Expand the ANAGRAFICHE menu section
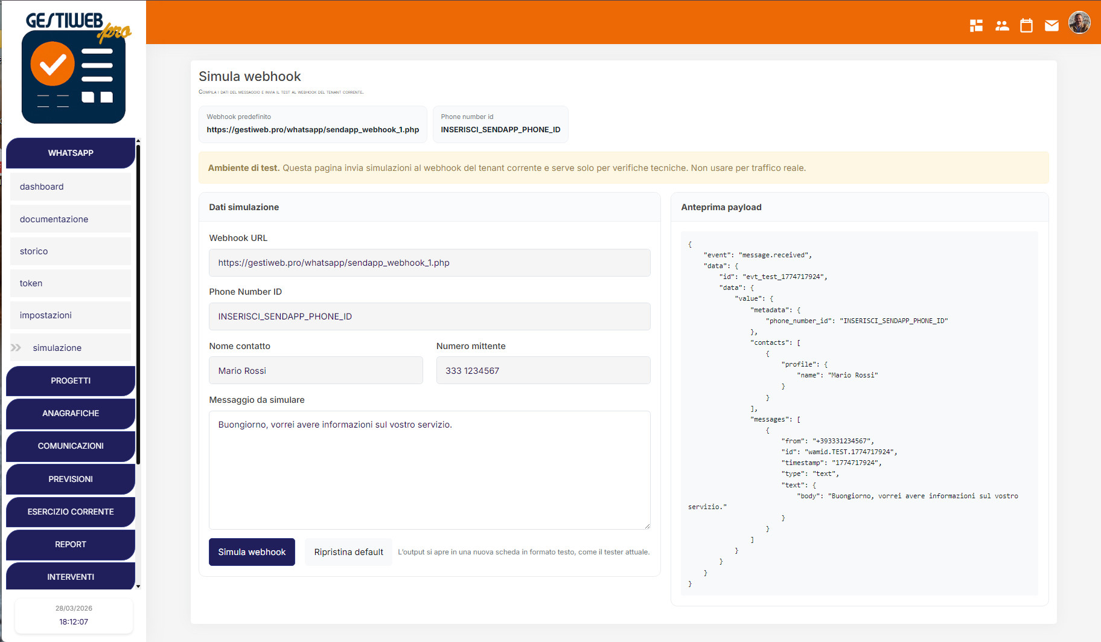 click(71, 414)
